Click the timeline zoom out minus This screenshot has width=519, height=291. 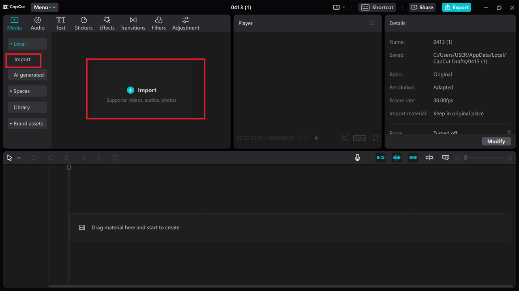pyautogui.click(x=457, y=158)
